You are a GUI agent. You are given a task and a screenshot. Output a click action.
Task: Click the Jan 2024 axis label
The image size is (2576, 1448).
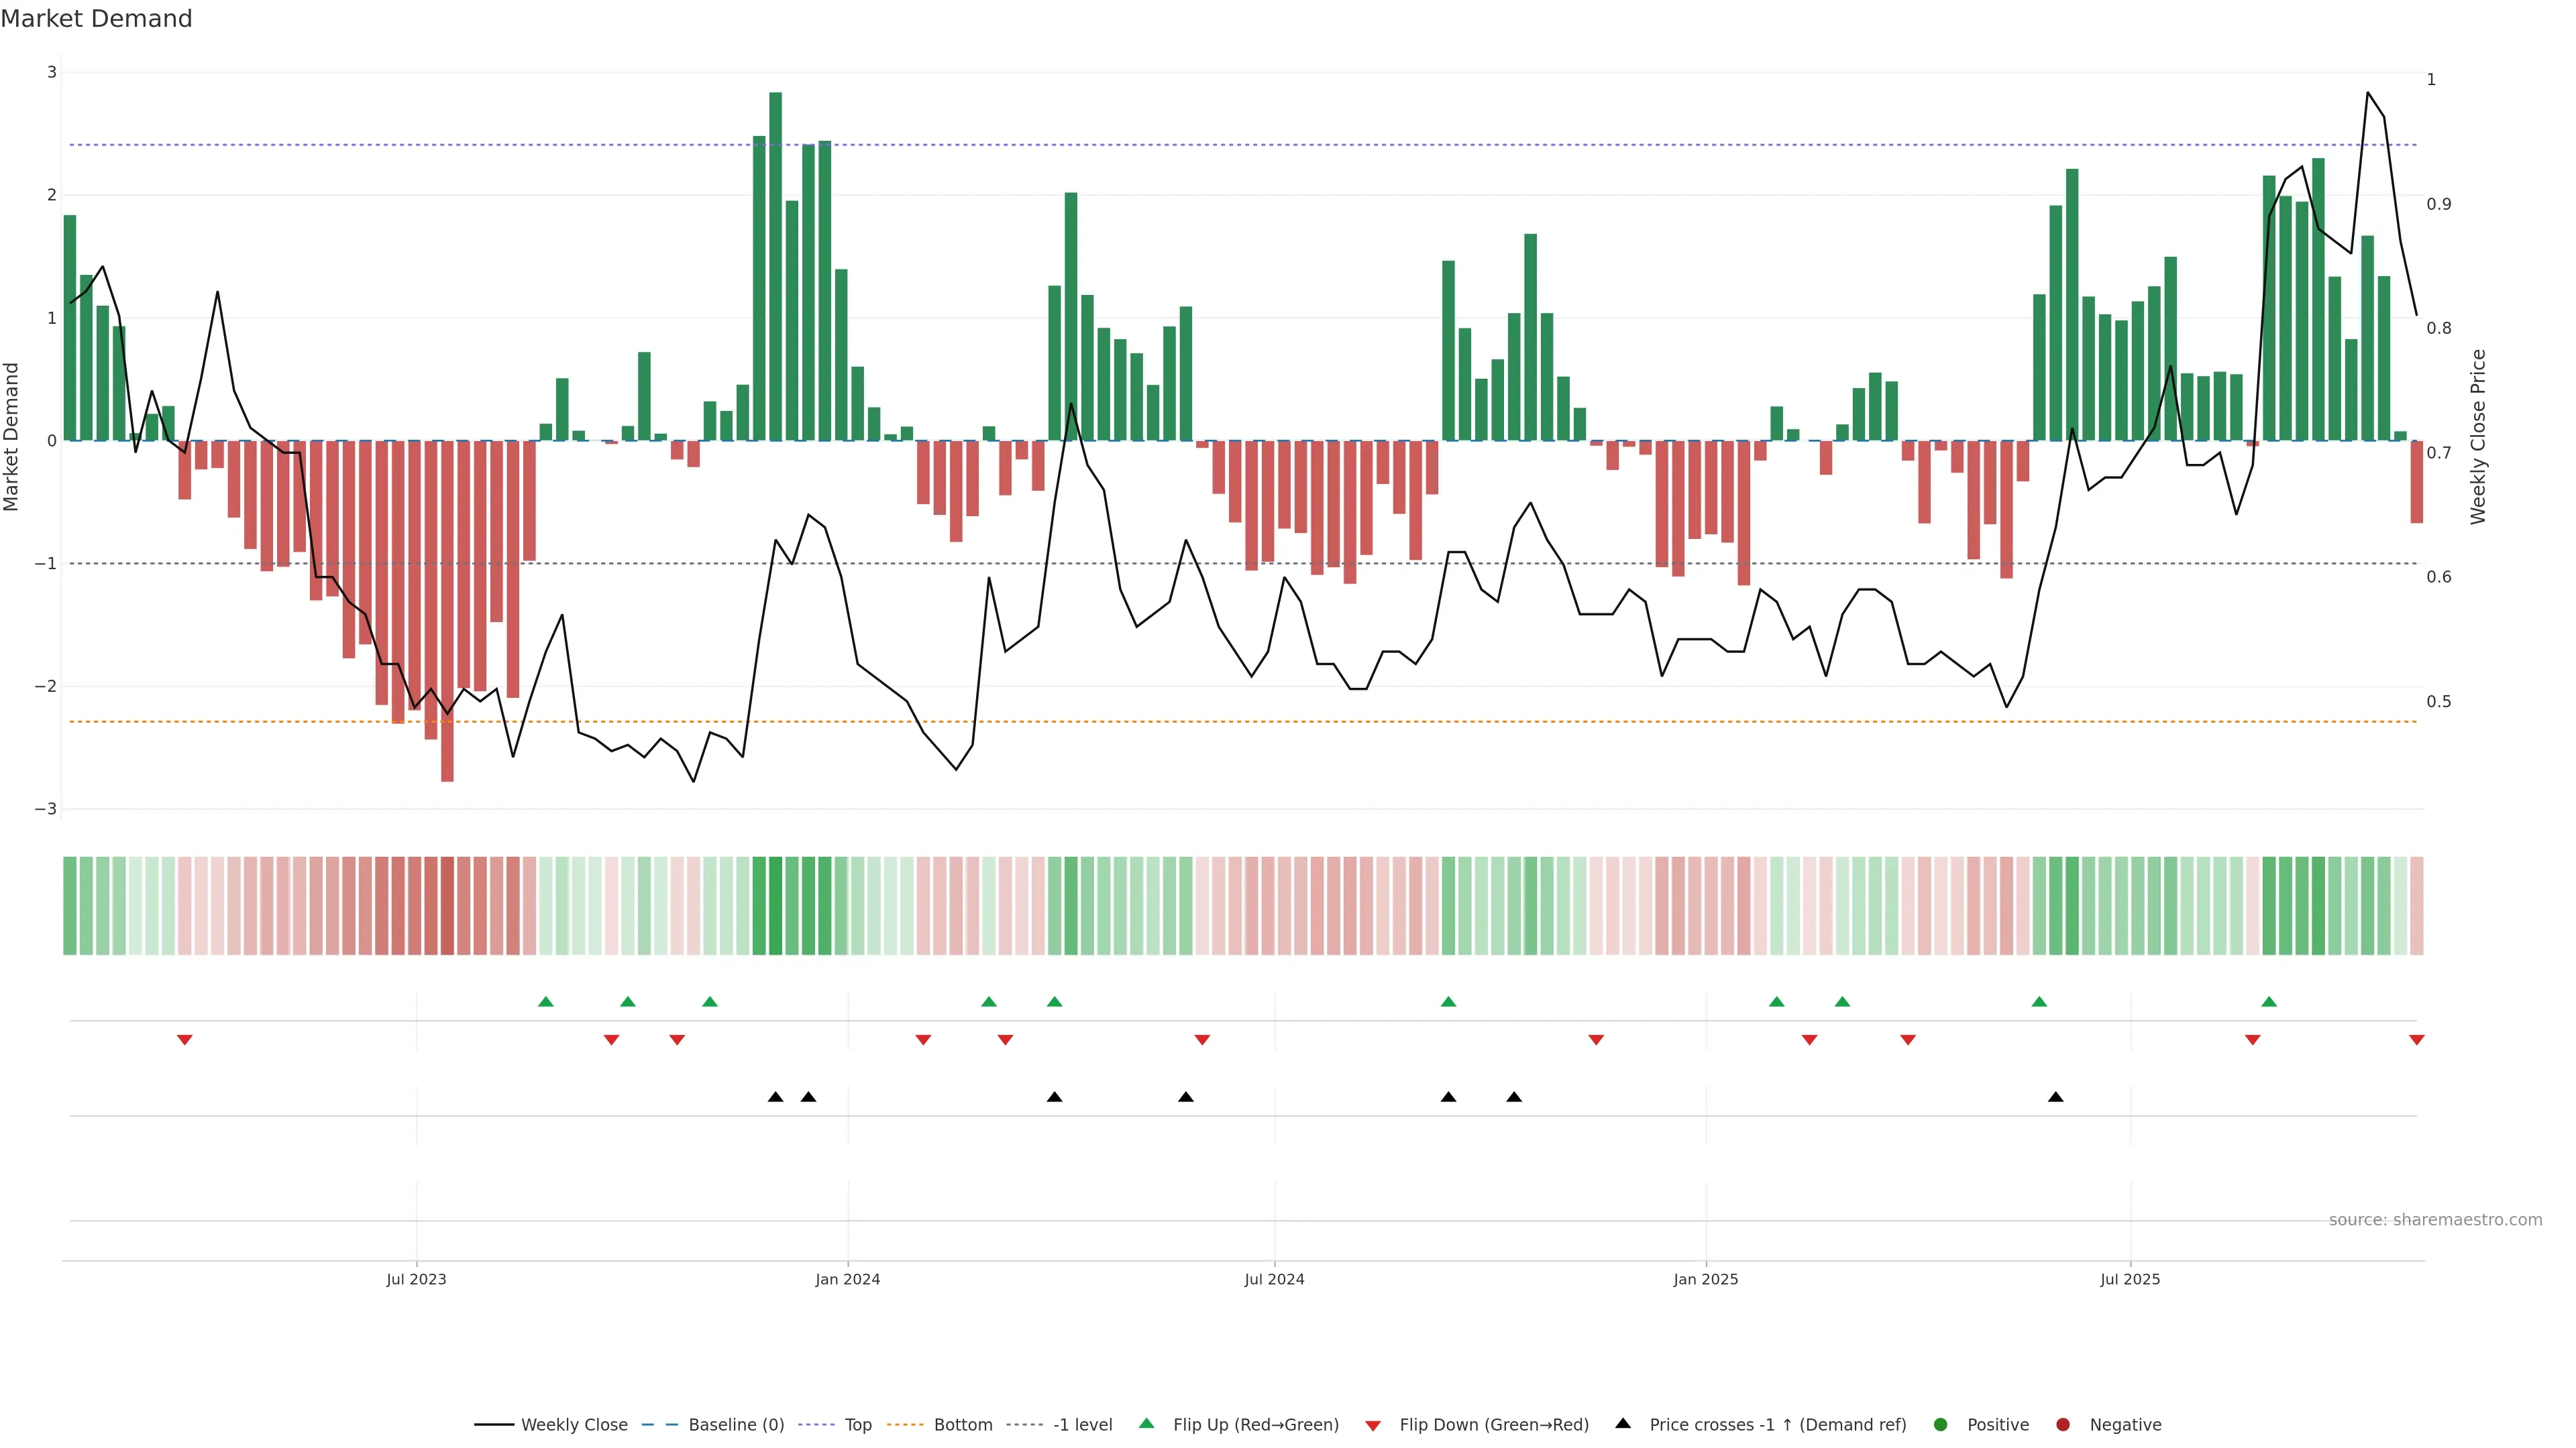pos(847,1279)
